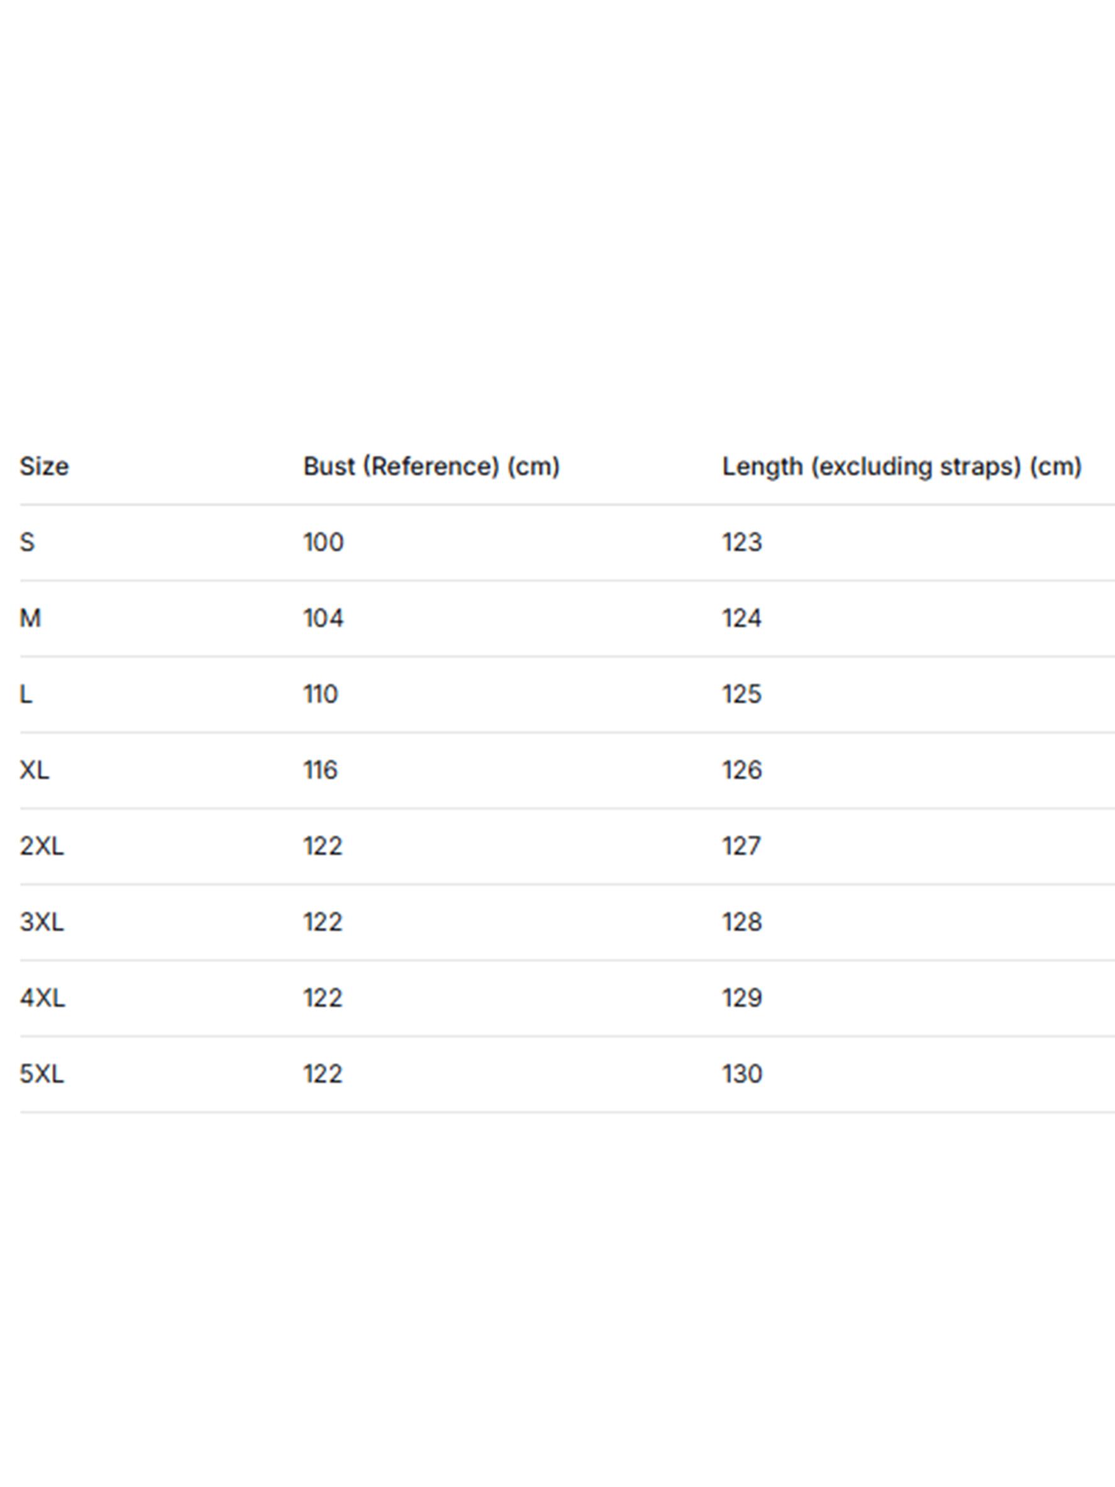1115x1487 pixels.
Task: Select the XL size row label
Action: coord(35,771)
